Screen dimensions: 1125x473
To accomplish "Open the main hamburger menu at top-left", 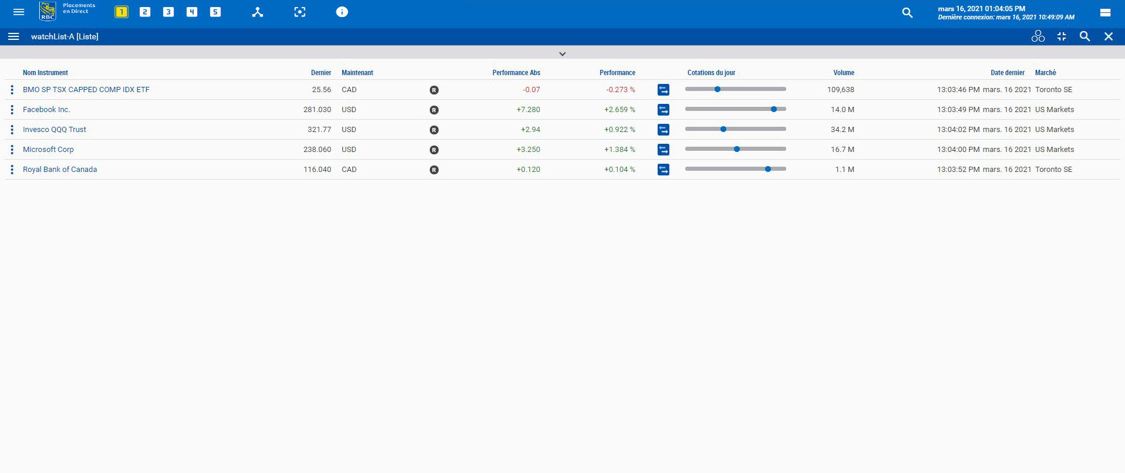I will tap(19, 12).
